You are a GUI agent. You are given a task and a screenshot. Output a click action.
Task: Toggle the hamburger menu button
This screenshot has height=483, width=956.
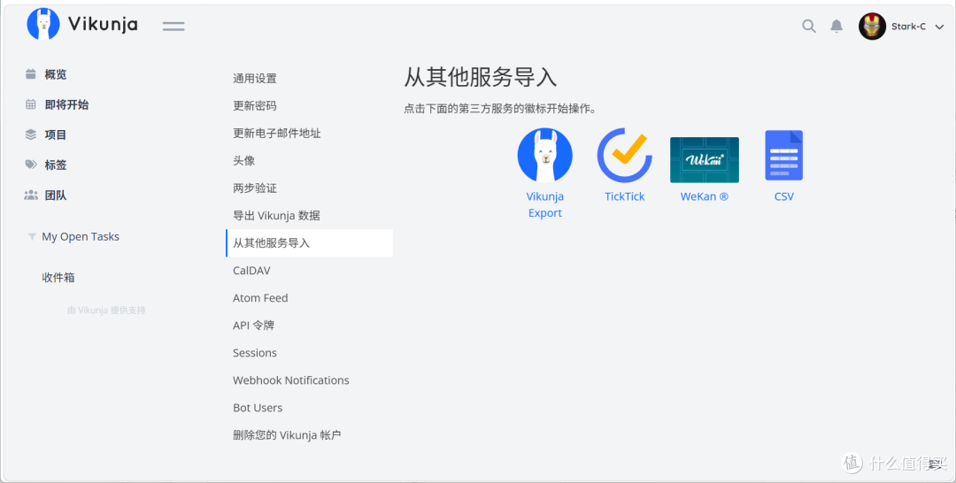click(x=173, y=27)
